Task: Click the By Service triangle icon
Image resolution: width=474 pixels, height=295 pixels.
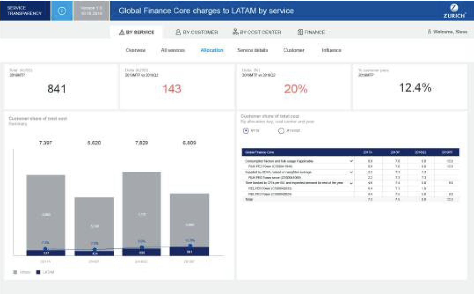Action: coord(122,32)
